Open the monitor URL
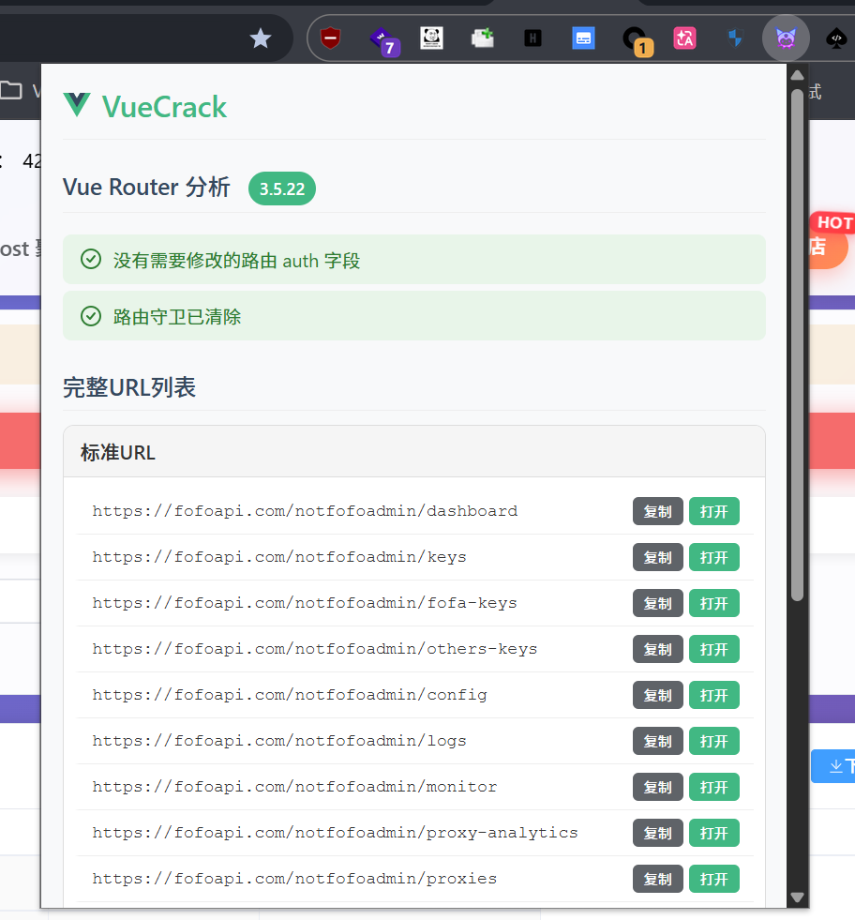Image resolution: width=855 pixels, height=920 pixels. click(x=713, y=788)
